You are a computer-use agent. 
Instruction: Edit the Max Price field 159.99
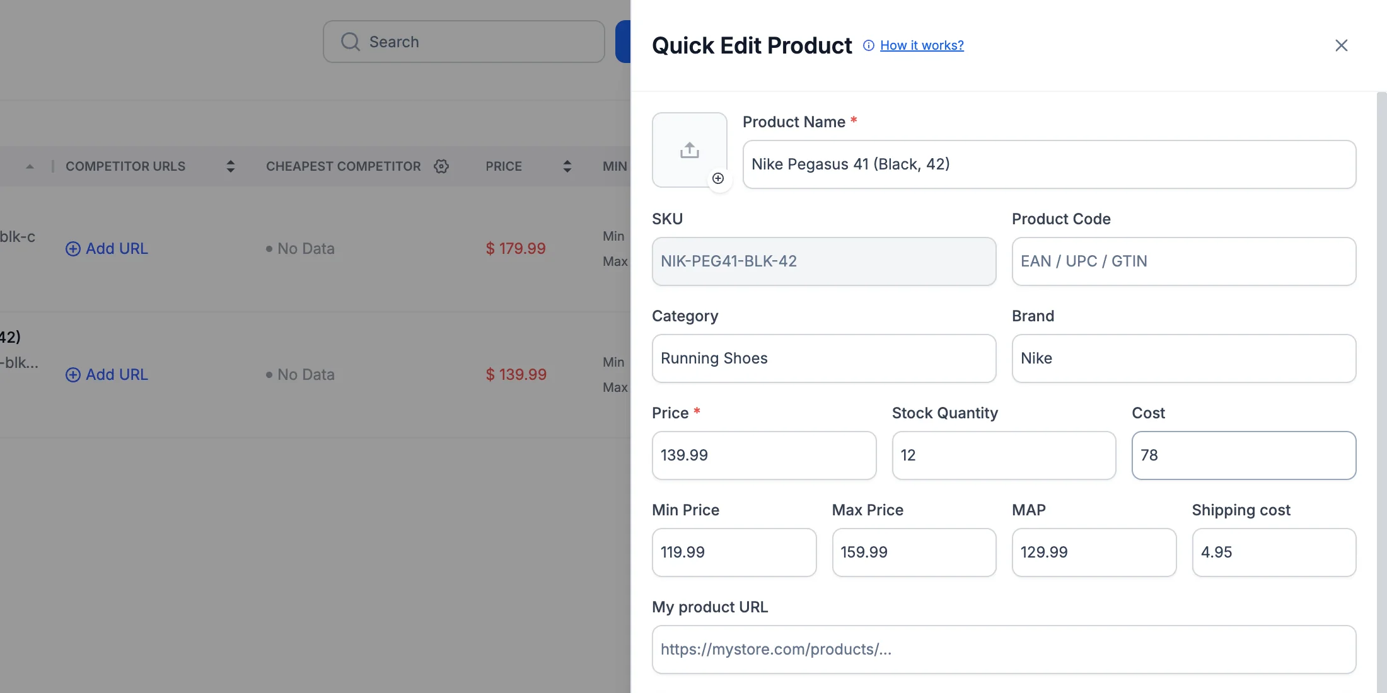914,553
